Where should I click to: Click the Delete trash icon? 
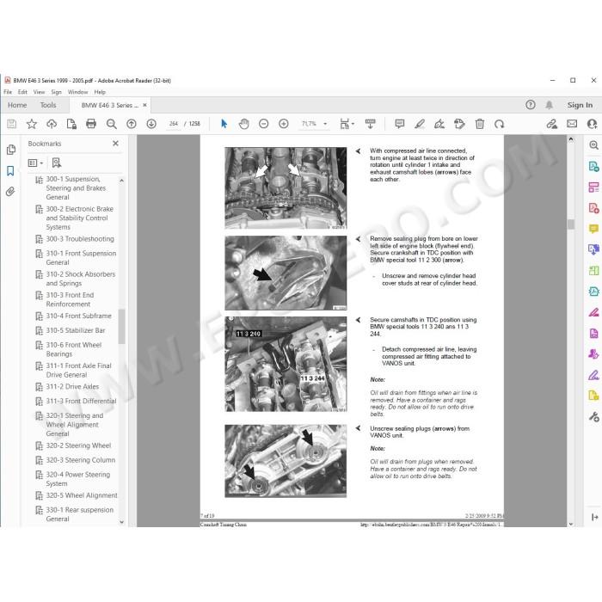coord(480,124)
